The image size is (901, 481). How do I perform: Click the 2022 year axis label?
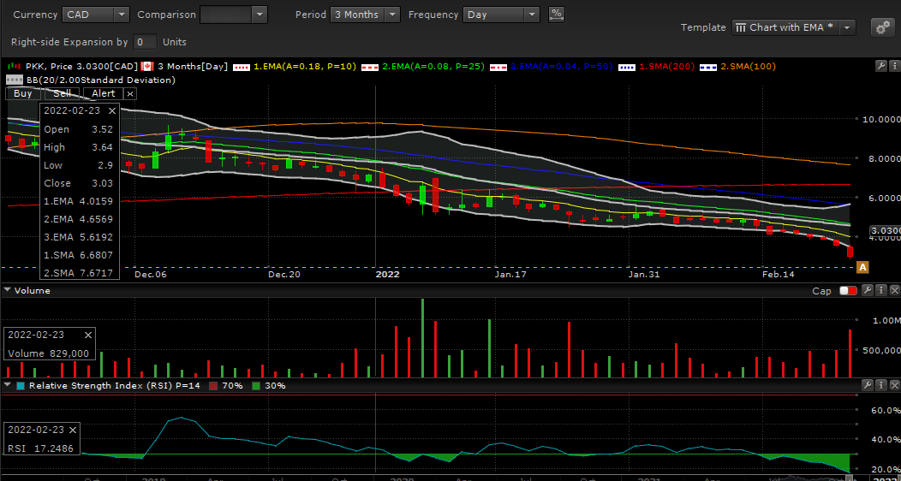click(387, 275)
